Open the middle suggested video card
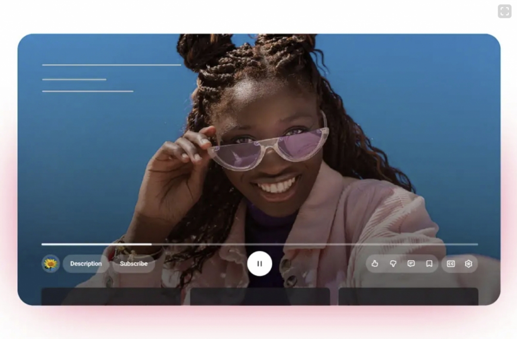 pyautogui.click(x=260, y=296)
